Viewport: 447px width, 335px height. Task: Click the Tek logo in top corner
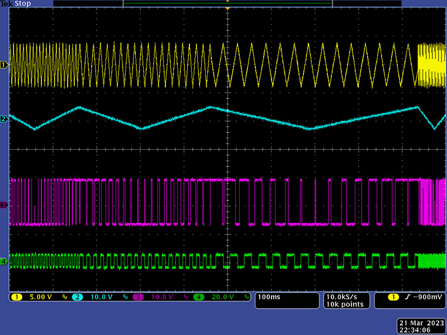[7, 4]
